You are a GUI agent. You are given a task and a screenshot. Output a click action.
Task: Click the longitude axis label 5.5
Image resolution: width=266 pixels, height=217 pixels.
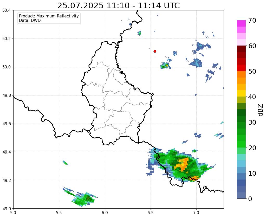[x=59, y=213]
